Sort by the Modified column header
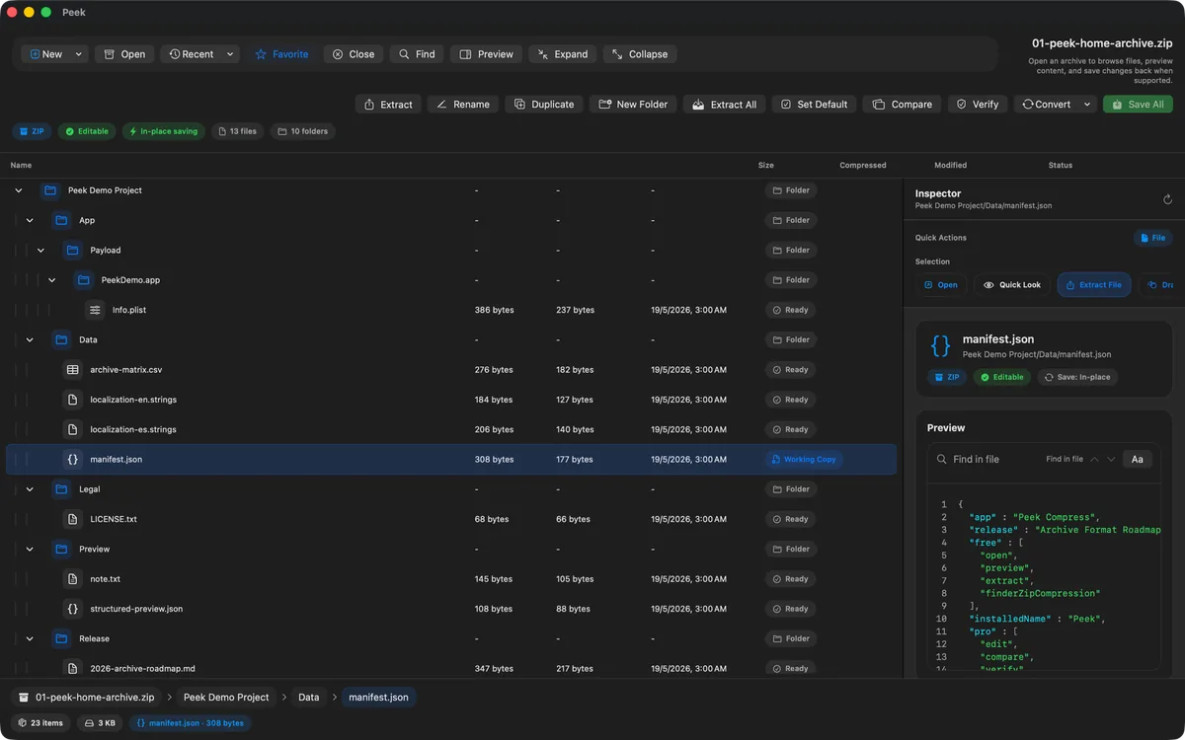Screen dimensions: 1185x740 coord(951,165)
